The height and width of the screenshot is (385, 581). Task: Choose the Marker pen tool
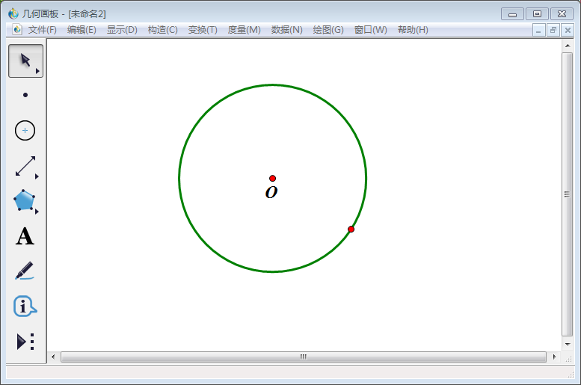25,271
